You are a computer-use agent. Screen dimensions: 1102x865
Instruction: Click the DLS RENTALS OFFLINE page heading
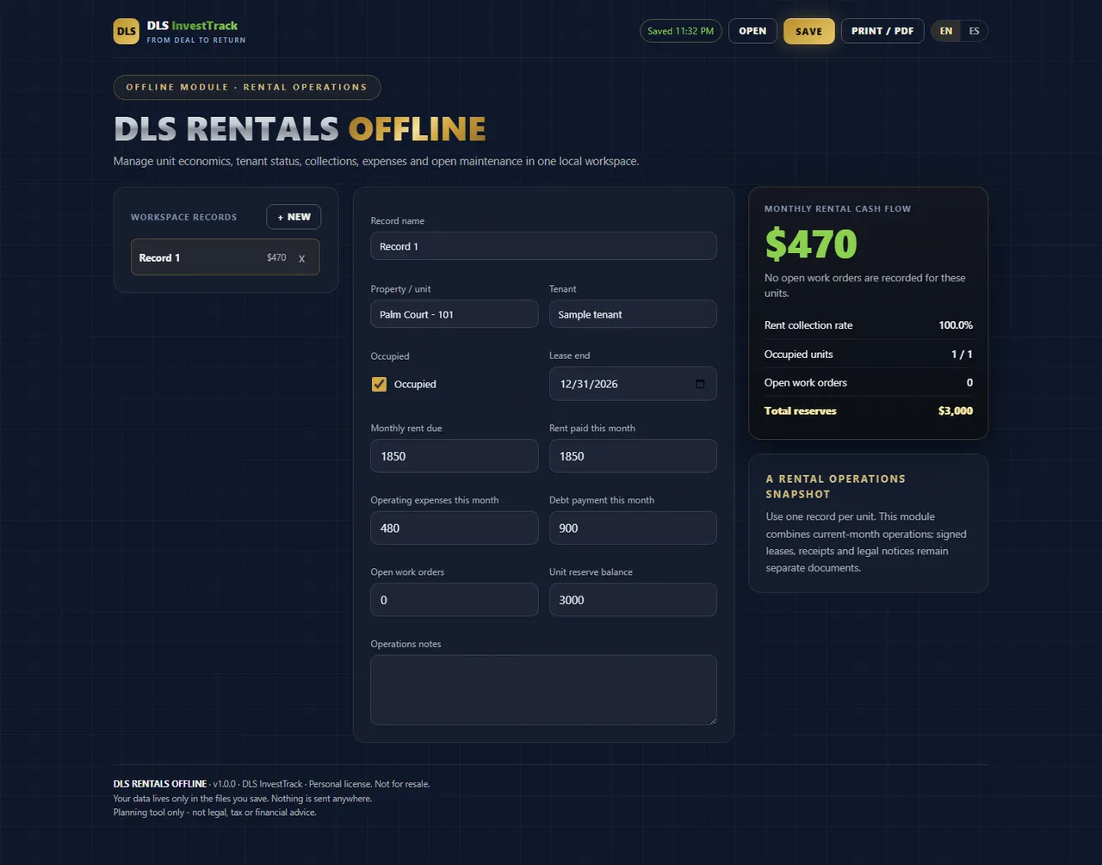point(300,129)
